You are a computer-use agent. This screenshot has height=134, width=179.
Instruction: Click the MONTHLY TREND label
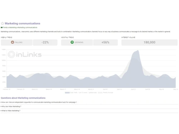tap(67, 38)
